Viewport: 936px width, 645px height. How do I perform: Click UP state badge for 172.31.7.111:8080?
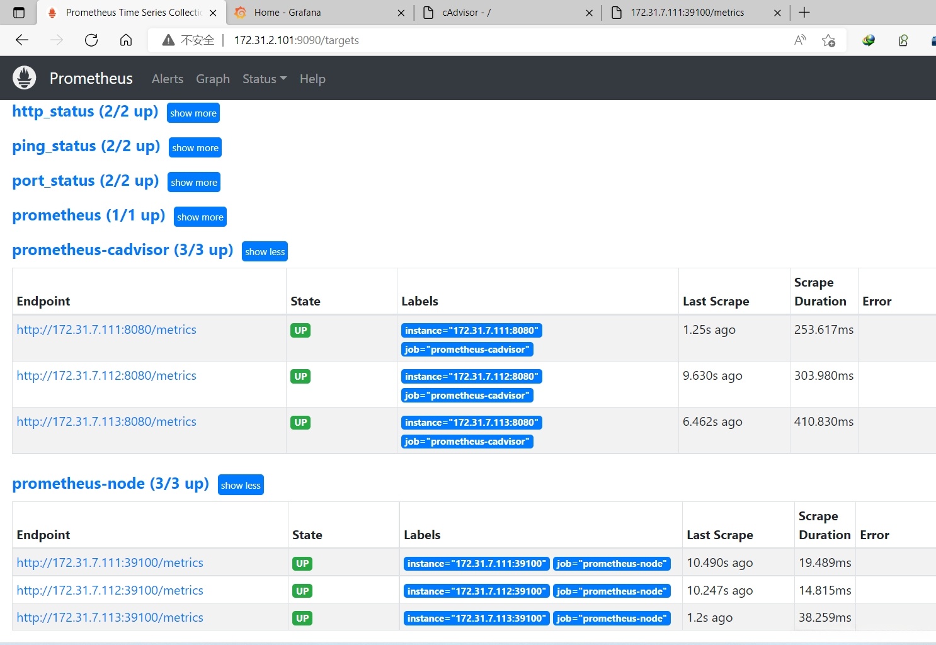click(301, 331)
